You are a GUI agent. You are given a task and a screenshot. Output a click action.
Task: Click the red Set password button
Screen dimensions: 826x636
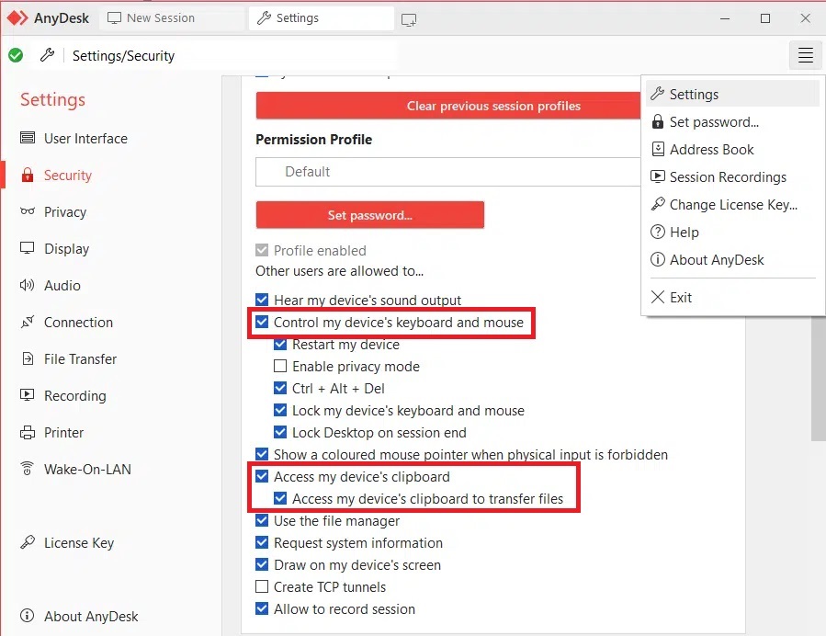369,214
